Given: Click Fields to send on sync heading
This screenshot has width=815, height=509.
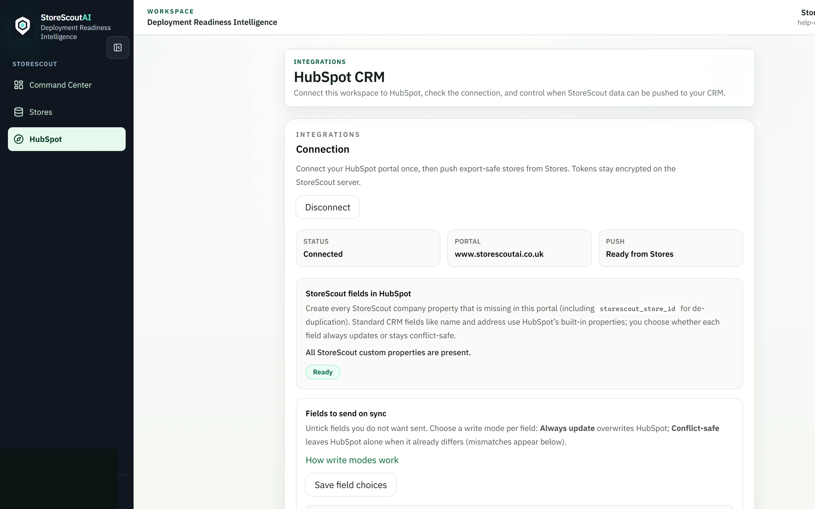Looking at the screenshot, I should tap(346, 413).
